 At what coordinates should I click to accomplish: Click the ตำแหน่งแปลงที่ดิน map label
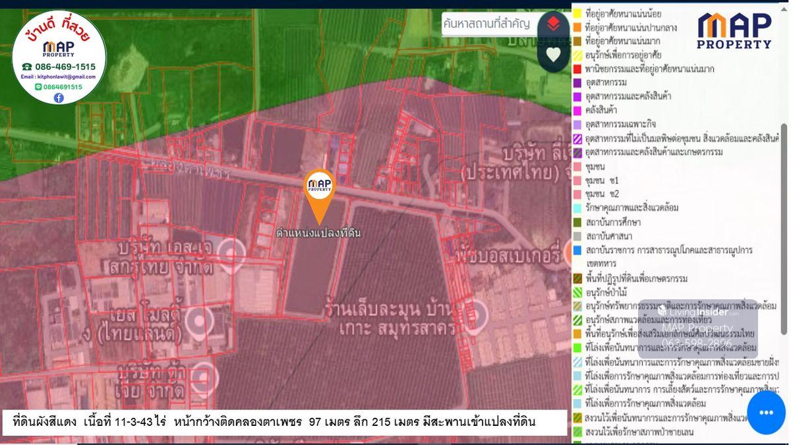click(318, 233)
